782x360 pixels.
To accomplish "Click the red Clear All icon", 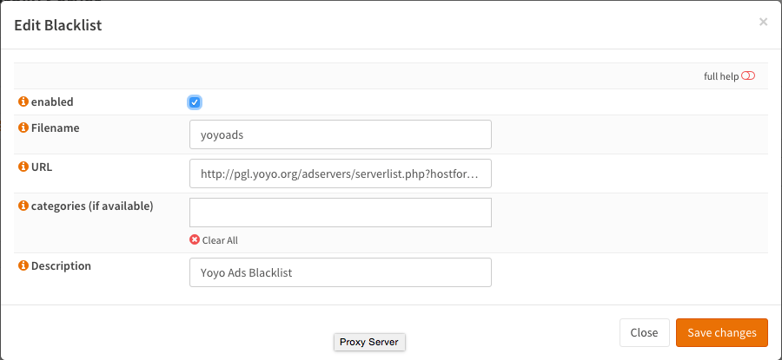I will (x=195, y=240).
